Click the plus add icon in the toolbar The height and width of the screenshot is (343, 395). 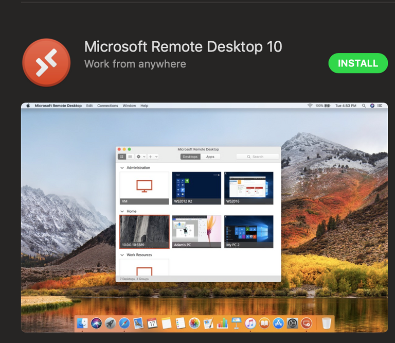point(150,157)
